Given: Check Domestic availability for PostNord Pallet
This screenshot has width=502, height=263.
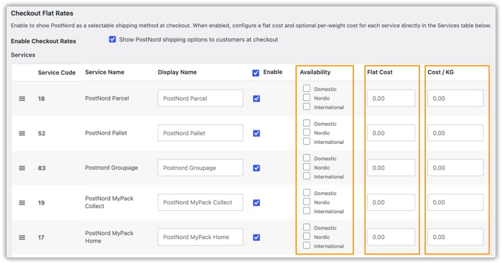Looking at the screenshot, I should [307, 123].
